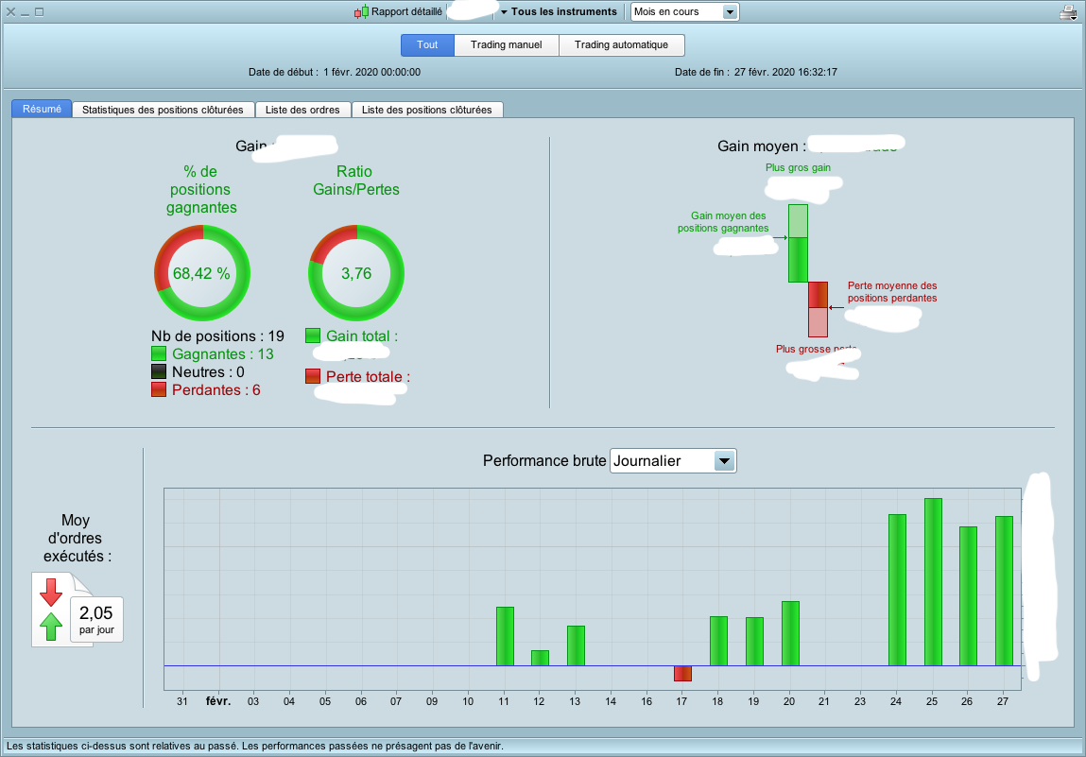Switch to the Trading automatique filter
Viewport: 1086px width, 757px height.
pos(621,45)
